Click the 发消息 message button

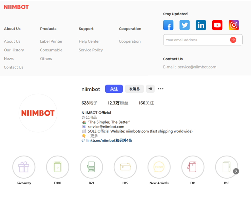pyautogui.click(x=134, y=89)
